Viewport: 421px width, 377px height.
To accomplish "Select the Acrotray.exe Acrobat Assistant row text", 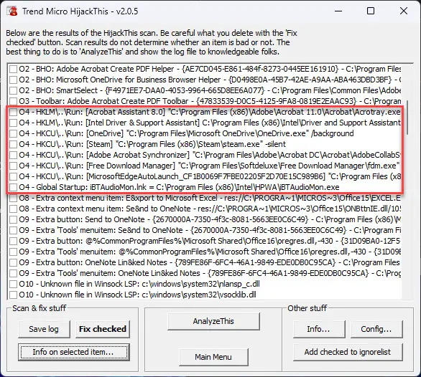I will point(210,112).
